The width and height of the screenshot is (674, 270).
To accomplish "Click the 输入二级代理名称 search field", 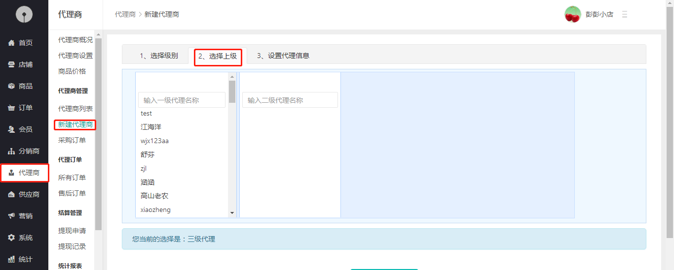I will point(290,100).
